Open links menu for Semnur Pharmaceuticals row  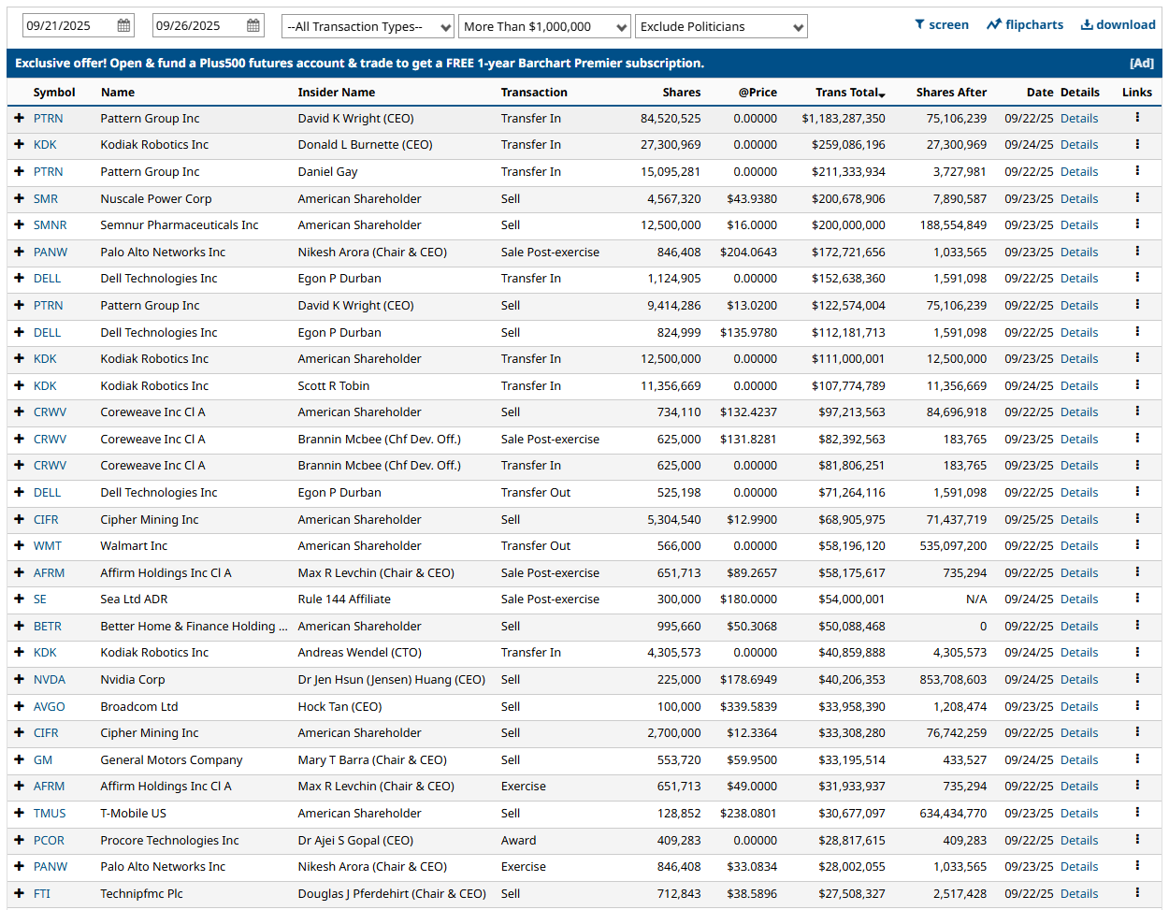coord(1137,224)
